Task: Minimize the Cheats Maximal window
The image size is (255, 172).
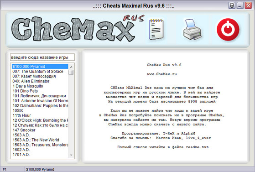Action: tap(239, 5)
